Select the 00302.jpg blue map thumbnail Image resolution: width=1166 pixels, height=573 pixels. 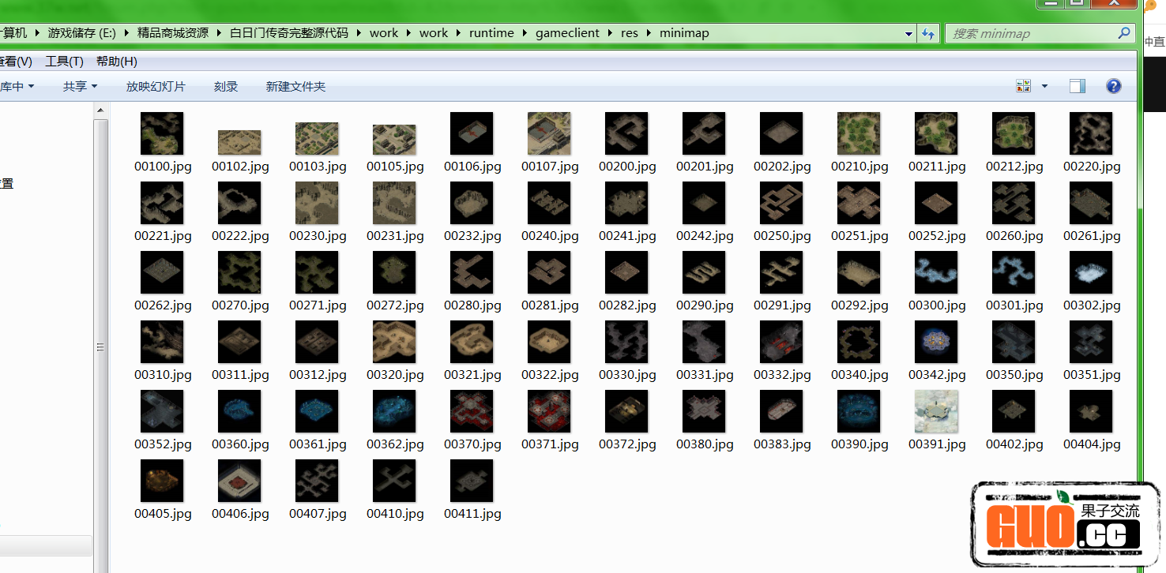point(1091,272)
